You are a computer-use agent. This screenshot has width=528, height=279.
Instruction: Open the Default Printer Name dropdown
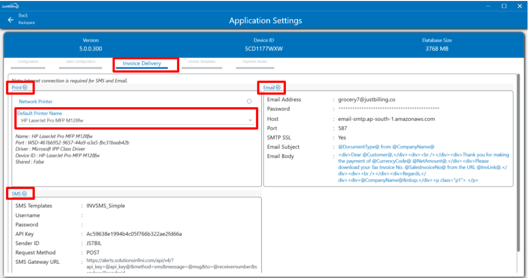pos(133,120)
